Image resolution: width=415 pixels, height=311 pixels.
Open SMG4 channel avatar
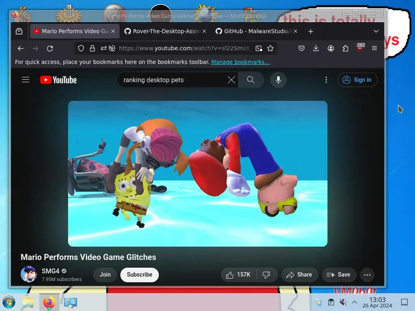tap(29, 274)
